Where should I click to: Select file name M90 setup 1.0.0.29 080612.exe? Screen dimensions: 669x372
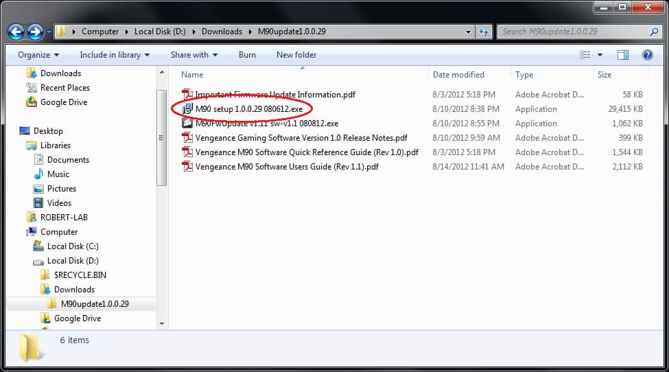tap(249, 109)
